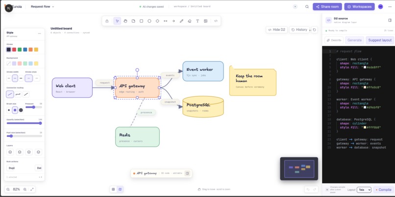Image resolution: width=395 pixels, height=197 pixels.
Task: Click the Dupl bulk action button
Action: [12, 168]
